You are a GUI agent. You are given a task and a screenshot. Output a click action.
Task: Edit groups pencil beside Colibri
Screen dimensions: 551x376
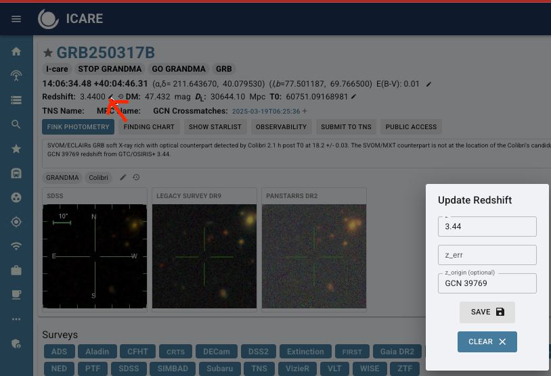click(x=123, y=177)
